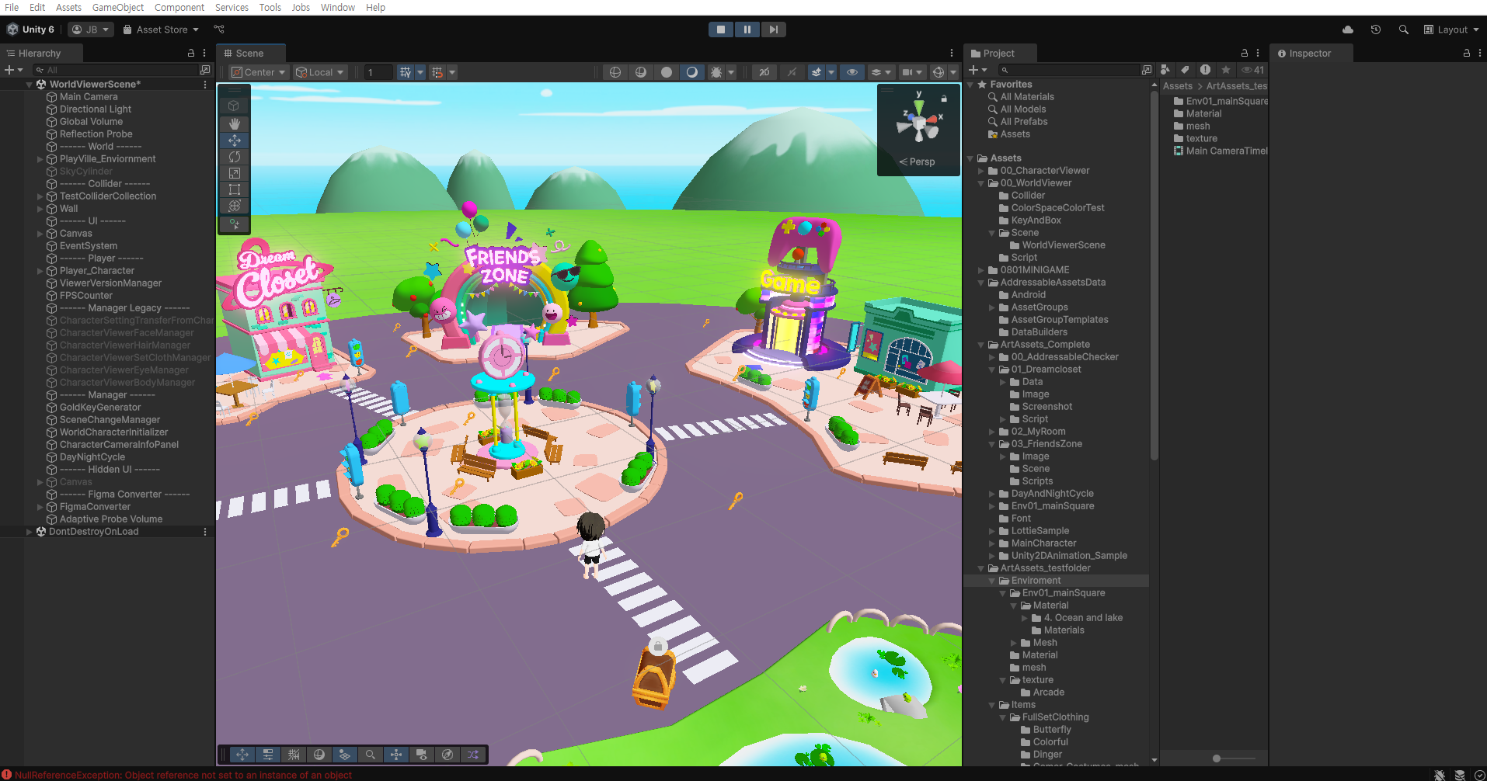Toggle scene visibility eye icon
Image resolution: width=1487 pixels, height=781 pixels.
(852, 72)
